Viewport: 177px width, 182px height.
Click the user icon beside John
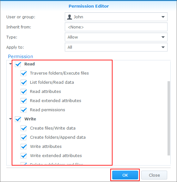(x=70, y=17)
